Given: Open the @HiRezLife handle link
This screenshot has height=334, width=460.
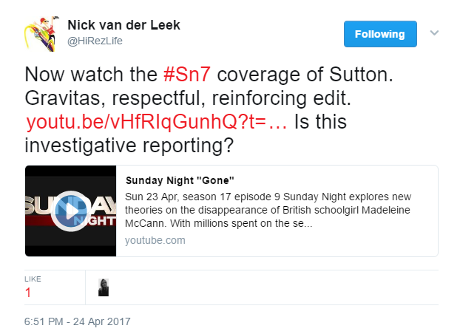Looking at the screenshot, I should click(95, 41).
